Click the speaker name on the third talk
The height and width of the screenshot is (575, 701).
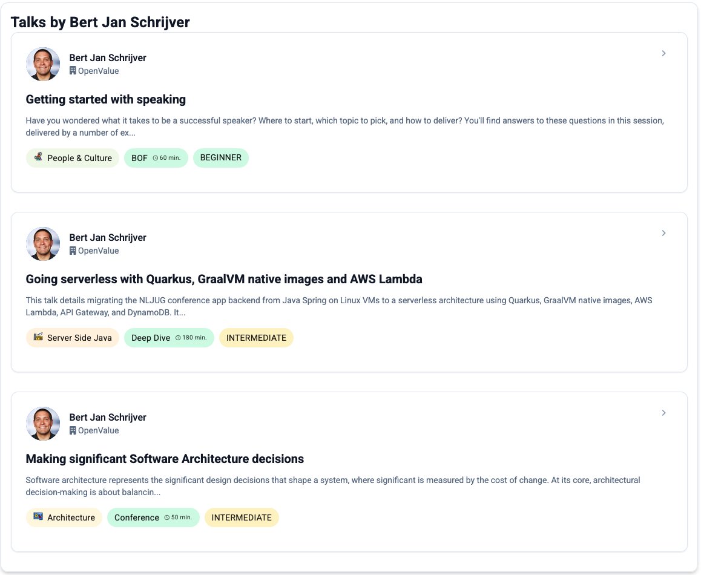[108, 417]
